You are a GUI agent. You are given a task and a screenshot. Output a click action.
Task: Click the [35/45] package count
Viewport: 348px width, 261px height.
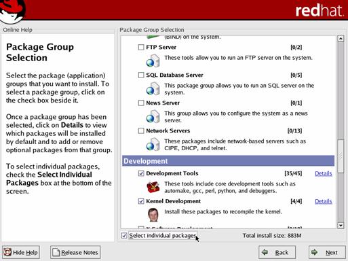click(x=293, y=173)
